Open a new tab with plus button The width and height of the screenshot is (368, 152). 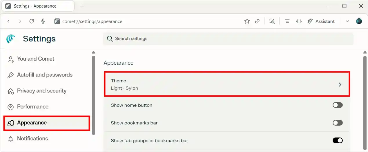pos(82,6)
